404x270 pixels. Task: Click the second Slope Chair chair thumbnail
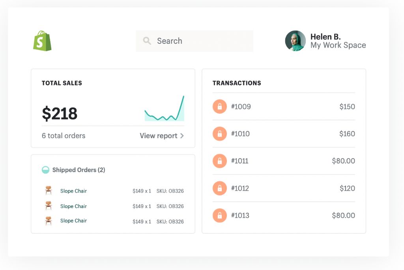coord(48,206)
